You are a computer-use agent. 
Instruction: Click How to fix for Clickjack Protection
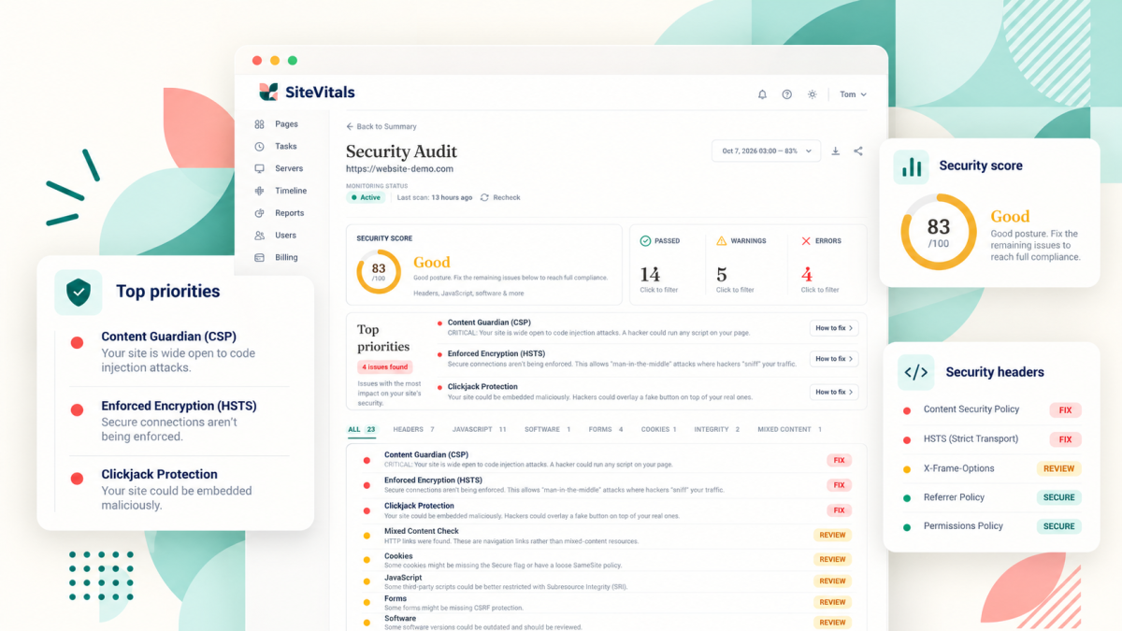tap(833, 392)
